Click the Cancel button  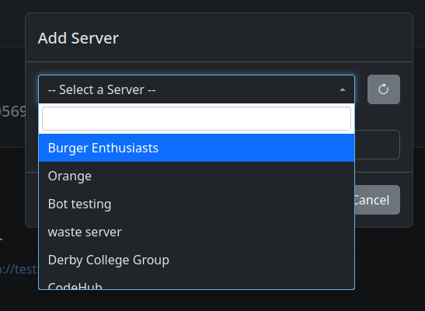[x=378, y=200]
